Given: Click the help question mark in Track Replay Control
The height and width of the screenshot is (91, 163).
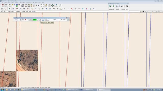Looking at the screenshot, I should click(x=68, y=20).
